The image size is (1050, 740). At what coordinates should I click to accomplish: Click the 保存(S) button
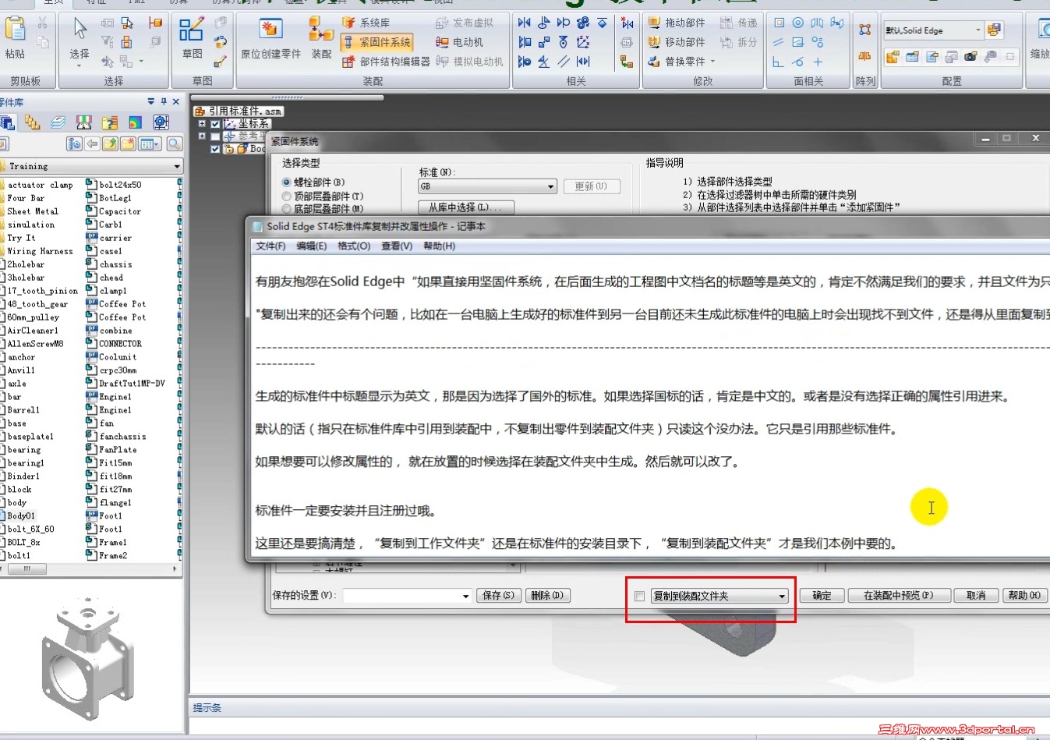pyautogui.click(x=498, y=595)
